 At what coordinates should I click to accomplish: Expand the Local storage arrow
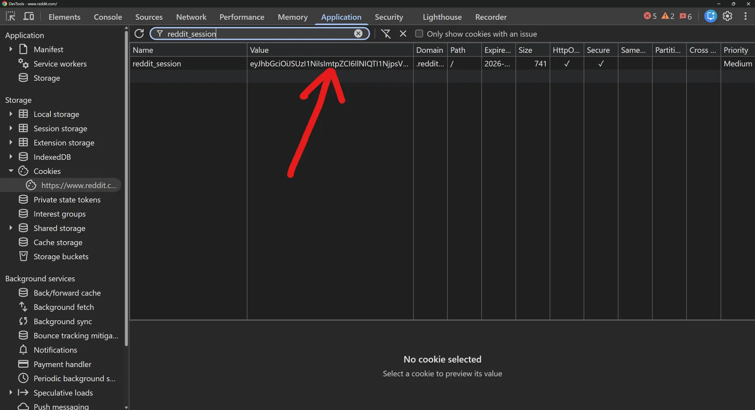tap(11, 114)
